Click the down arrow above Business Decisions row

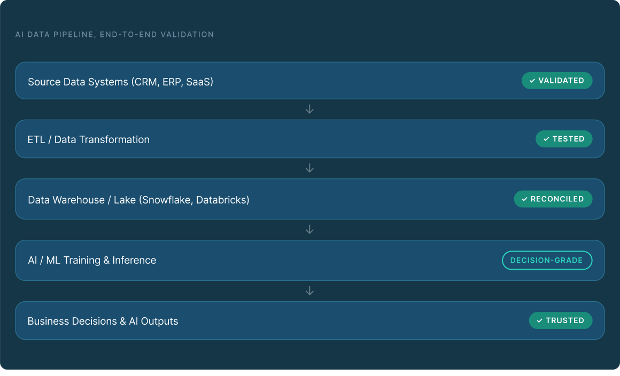(309, 291)
